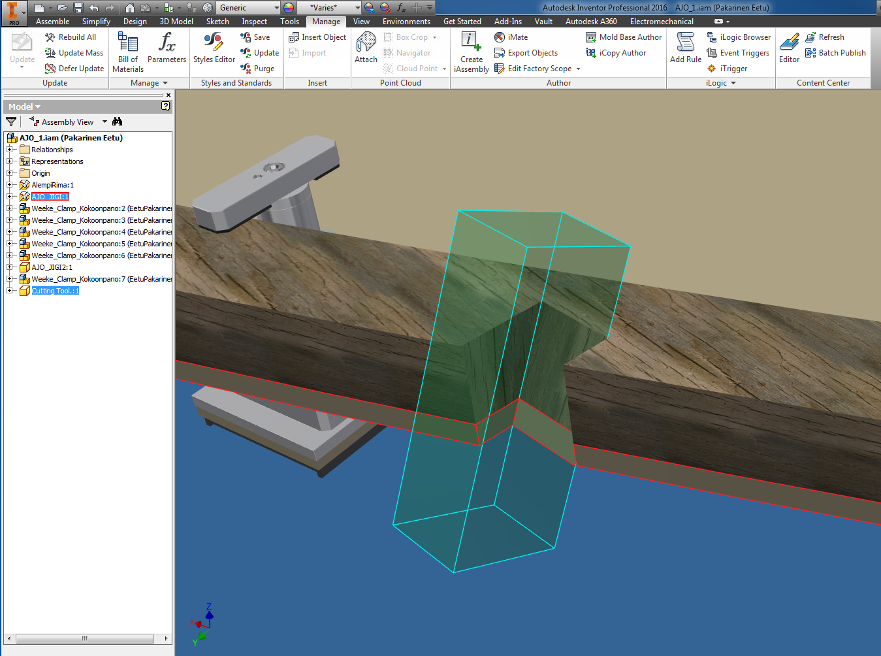Expand the Relationships folder node
Image resolution: width=881 pixels, height=656 pixels.
pos(10,150)
